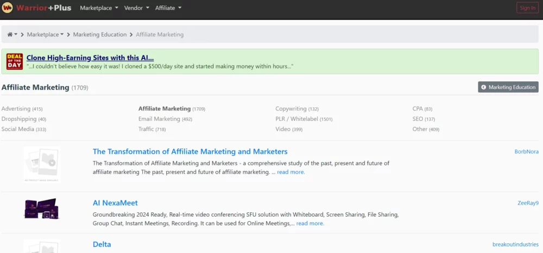The width and height of the screenshot is (543, 253).
Task: Click the Deal of the Day badge
Action: click(15, 62)
